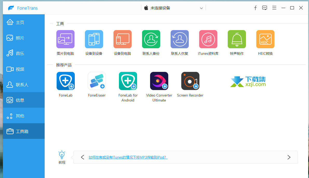Open the hamburger menu in title bar
The image size is (309, 178).
(274, 8)
